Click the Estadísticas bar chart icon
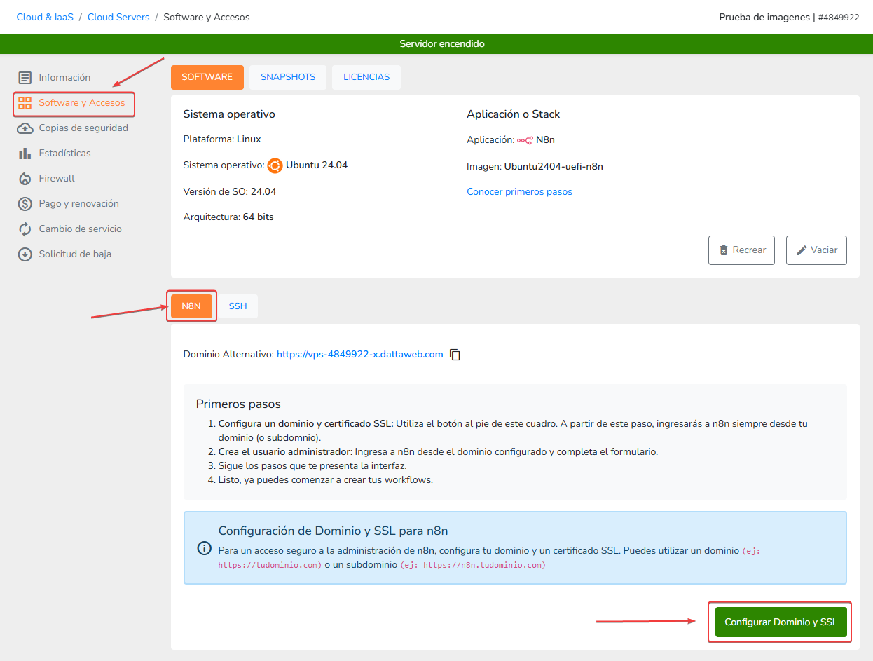 25,154
